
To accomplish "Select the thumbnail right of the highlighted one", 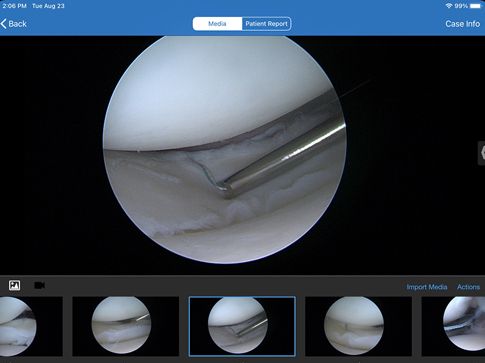I will (358, 326).
